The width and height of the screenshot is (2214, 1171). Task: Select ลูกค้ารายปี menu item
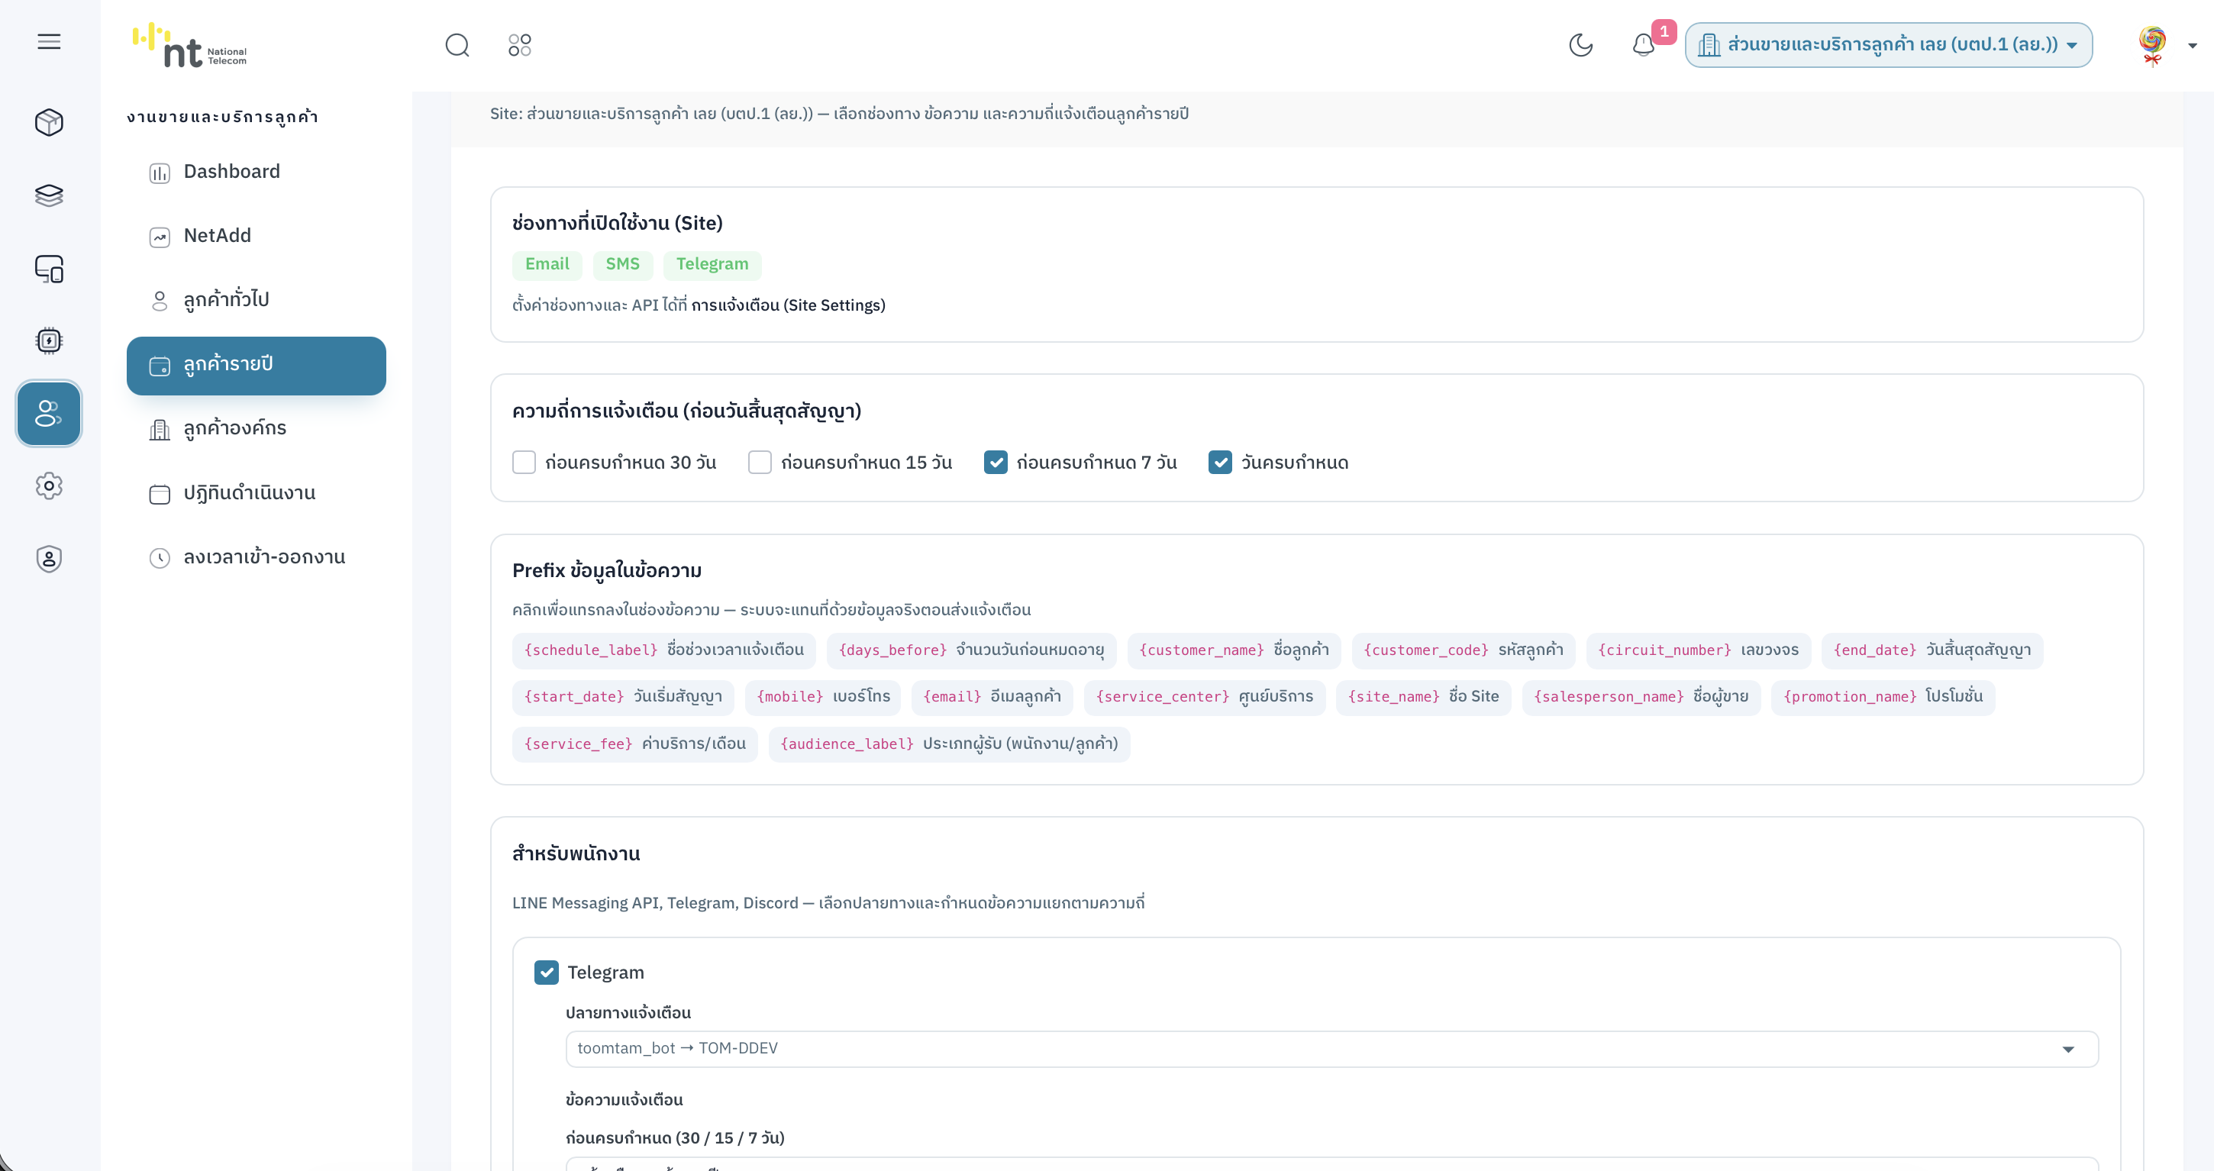(256, 365)
